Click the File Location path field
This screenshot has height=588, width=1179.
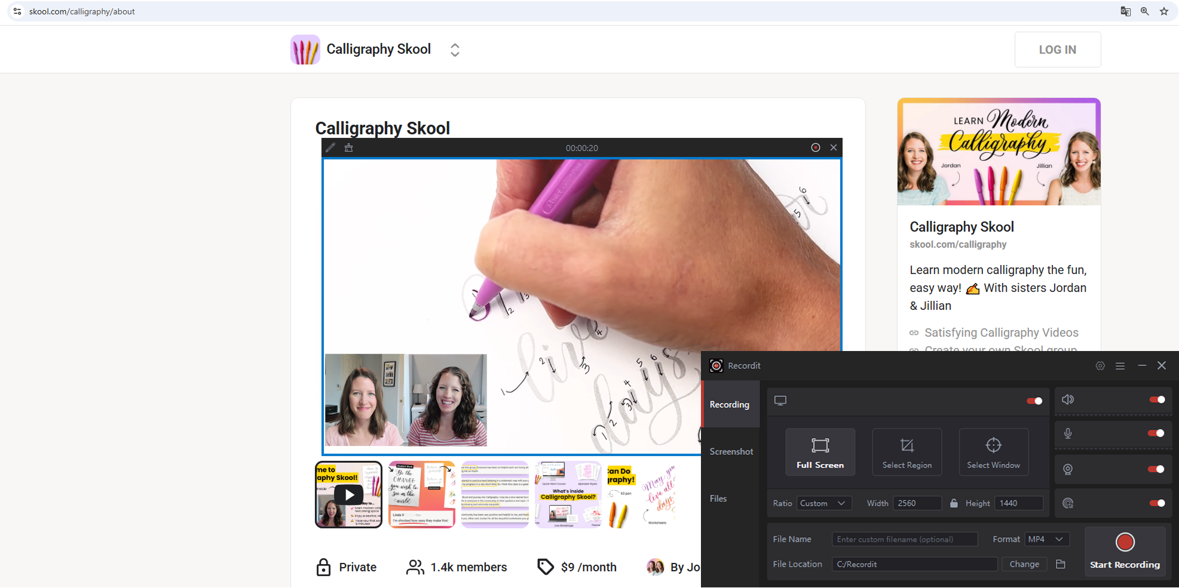point(915,564)
